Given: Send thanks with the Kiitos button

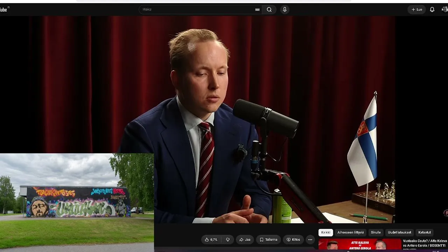Looking at the screenshot, I should tap(293, 240).
